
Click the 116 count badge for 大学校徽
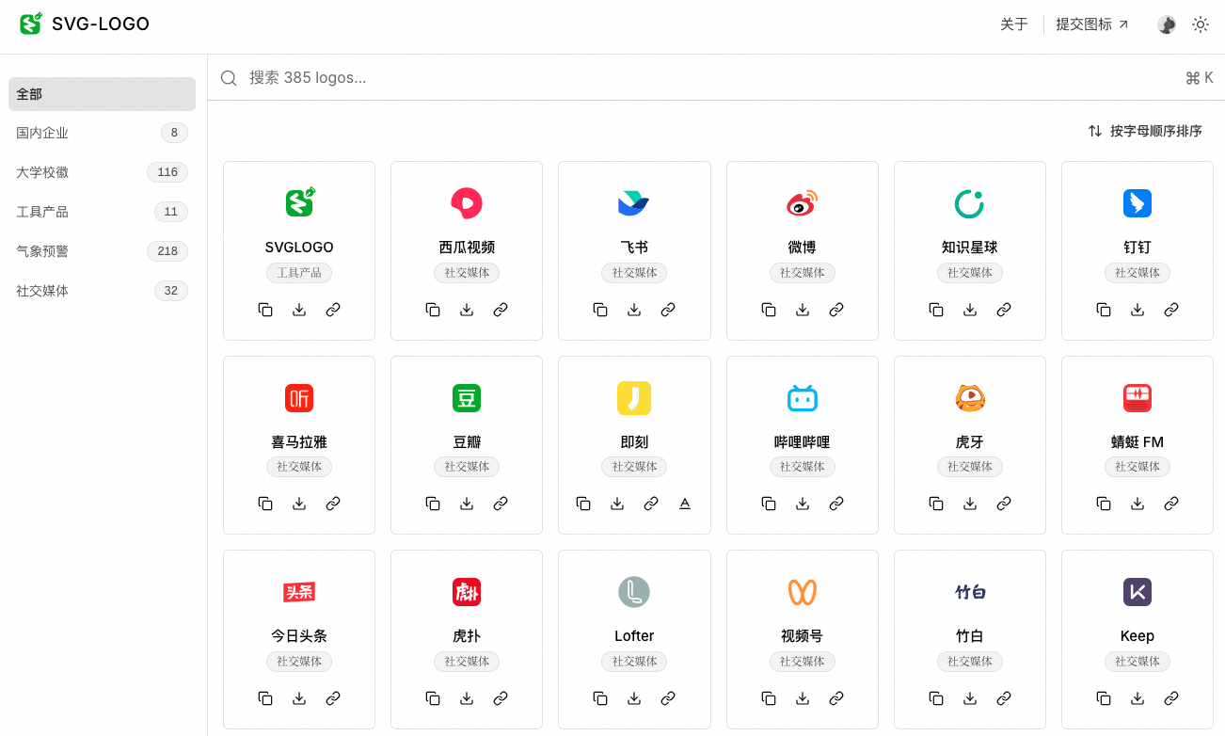(x=167, y=172)
